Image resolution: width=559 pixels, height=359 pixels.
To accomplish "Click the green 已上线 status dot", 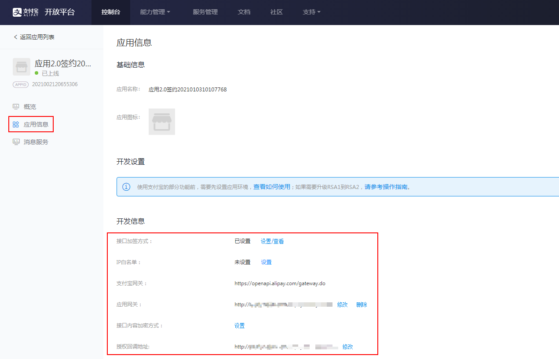I will pos(37,73).
